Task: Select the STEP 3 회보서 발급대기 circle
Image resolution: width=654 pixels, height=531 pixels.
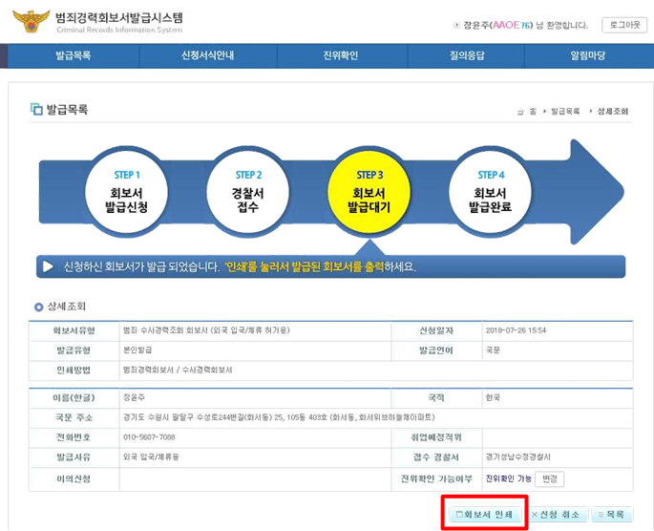Action: coord(369,190)
